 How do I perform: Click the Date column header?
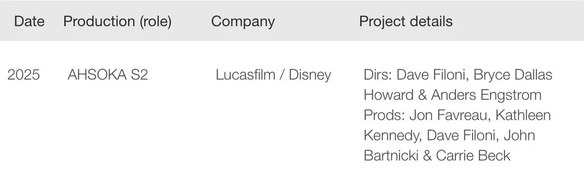pyautogui.click(x=29, y=21)
